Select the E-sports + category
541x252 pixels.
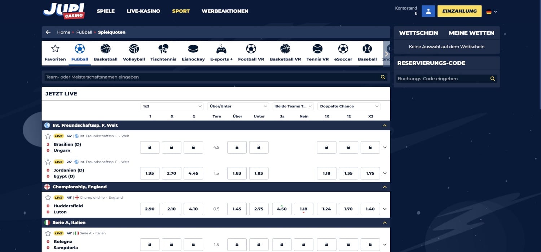click(221, 53)
